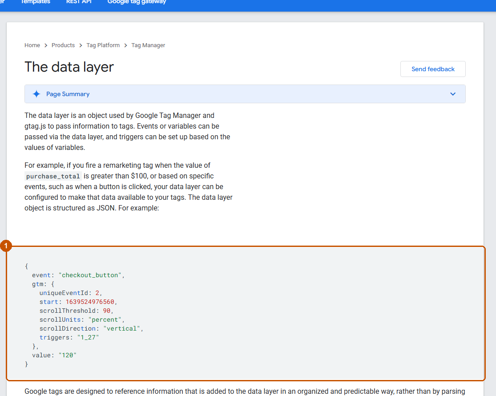Click the start value 1639524976560
The image size is (496, 396).
click(x=90, y=302)
